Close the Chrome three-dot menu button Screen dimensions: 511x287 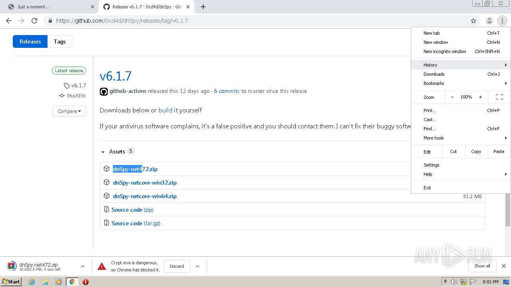tap(502, 21)
